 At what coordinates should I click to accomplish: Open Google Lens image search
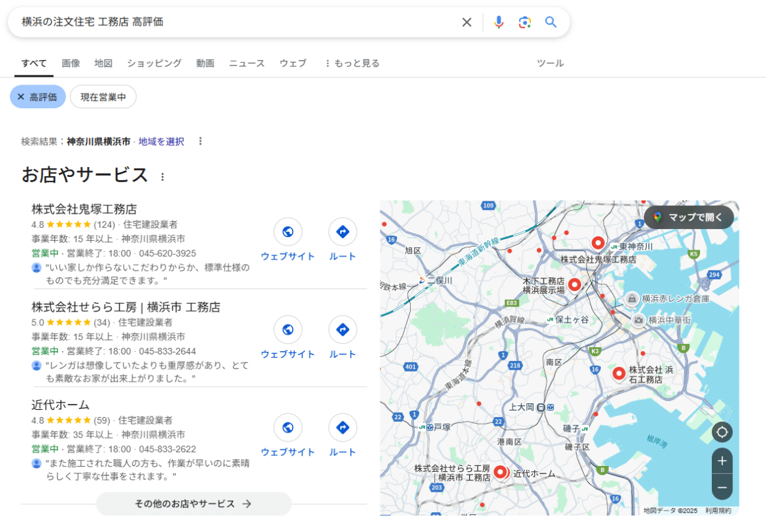pyautogui.click(x=525, y=22)
